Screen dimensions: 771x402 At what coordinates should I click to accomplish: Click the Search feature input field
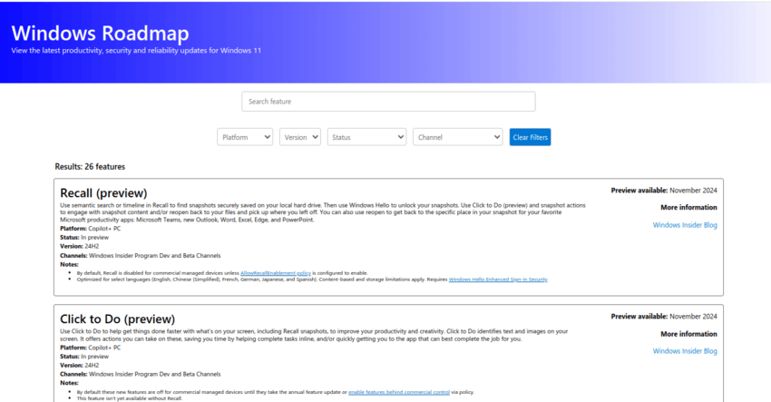(388, 102)
